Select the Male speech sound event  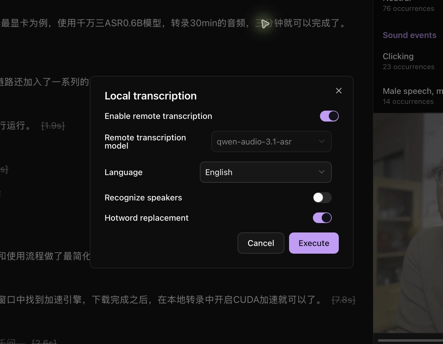coord(412,96)
